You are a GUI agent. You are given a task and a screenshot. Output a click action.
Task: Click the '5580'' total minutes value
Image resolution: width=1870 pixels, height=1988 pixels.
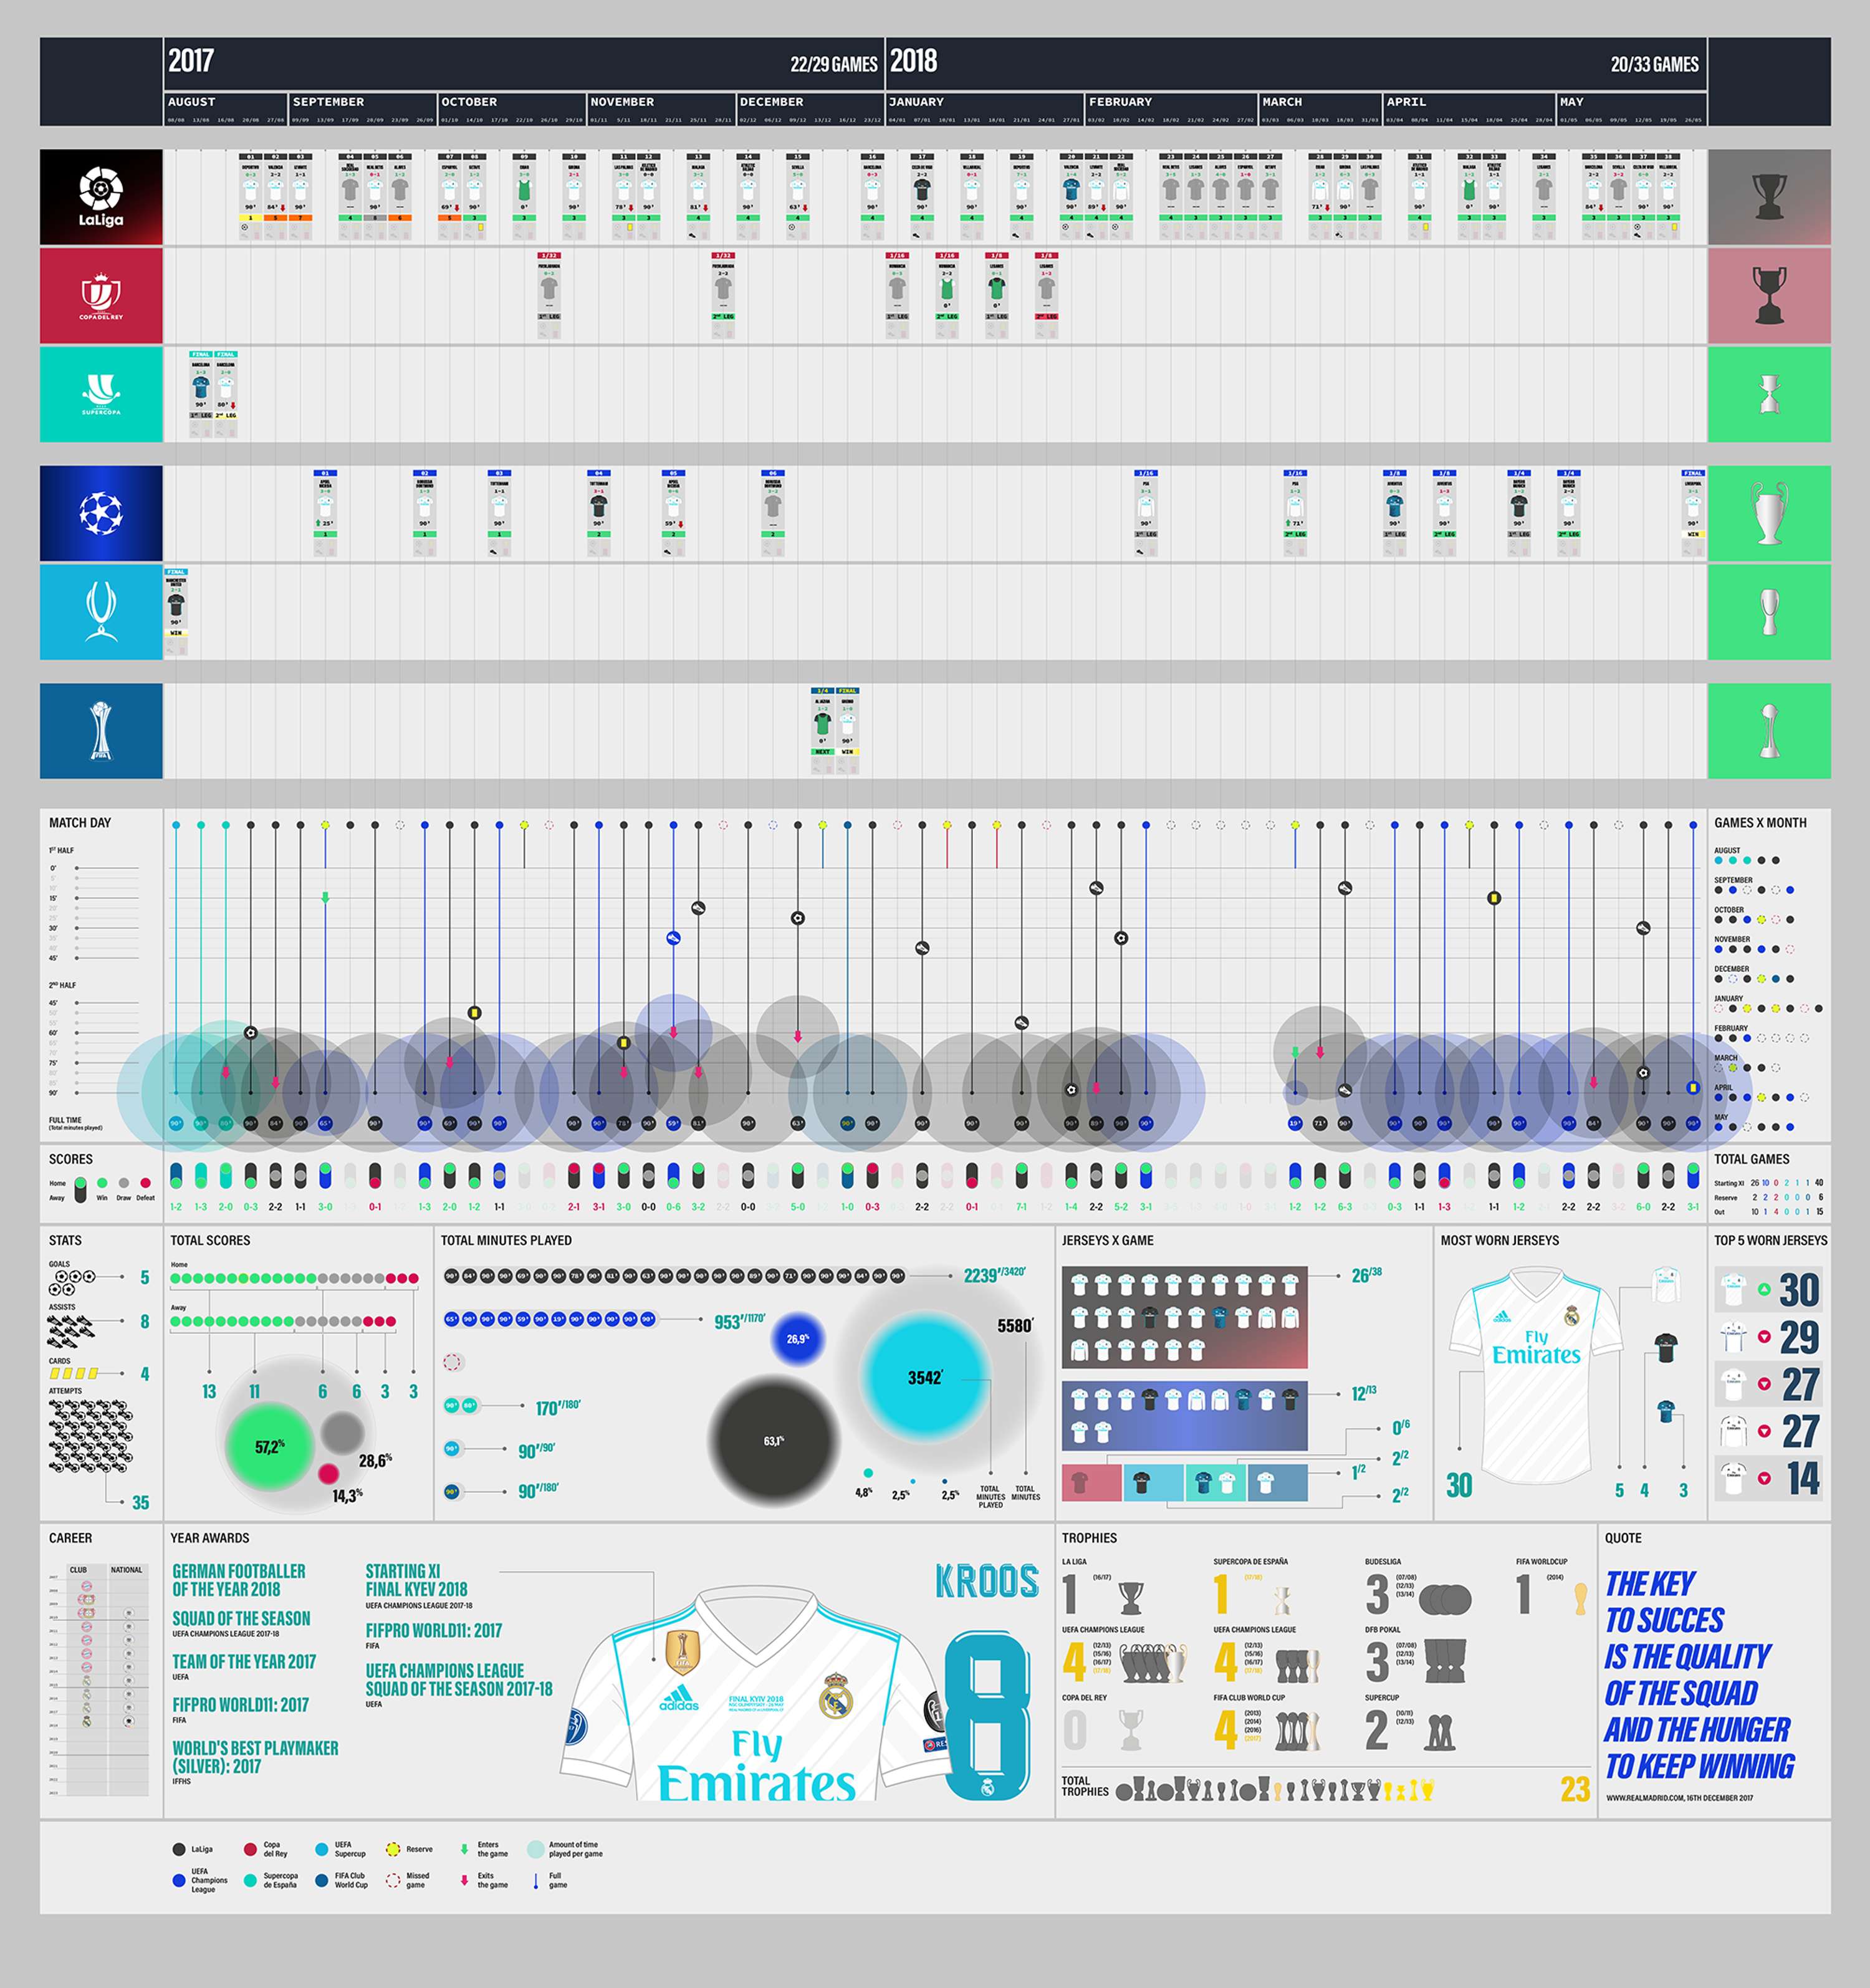(1015, 1326)
